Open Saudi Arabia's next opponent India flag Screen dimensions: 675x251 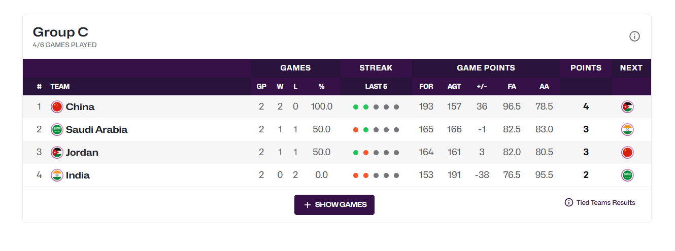tap(627, 130)
